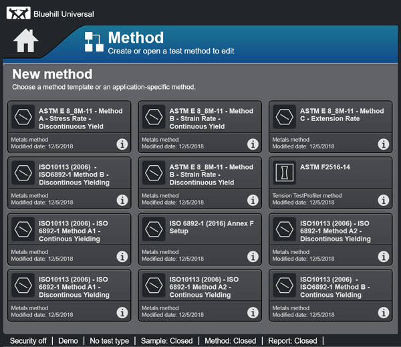Open info for ASTM E8 Method A Stress Rate
Image resolution: width=401 pixels, height=347 pixels.
[122, 144]
